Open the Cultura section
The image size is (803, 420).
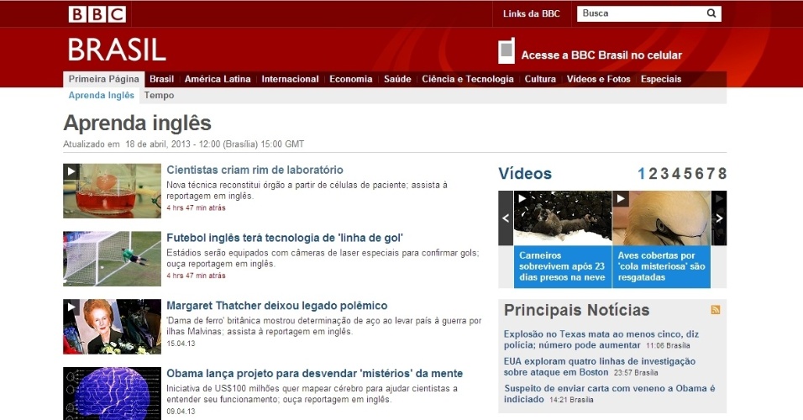pyautogui.click(x=540, y=79)
